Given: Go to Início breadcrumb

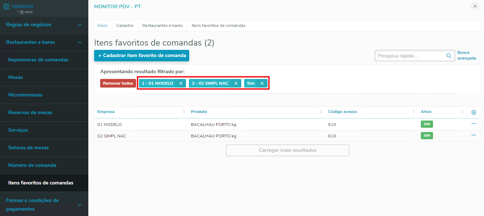Looking at the screenshot, I should click(102, 26).
